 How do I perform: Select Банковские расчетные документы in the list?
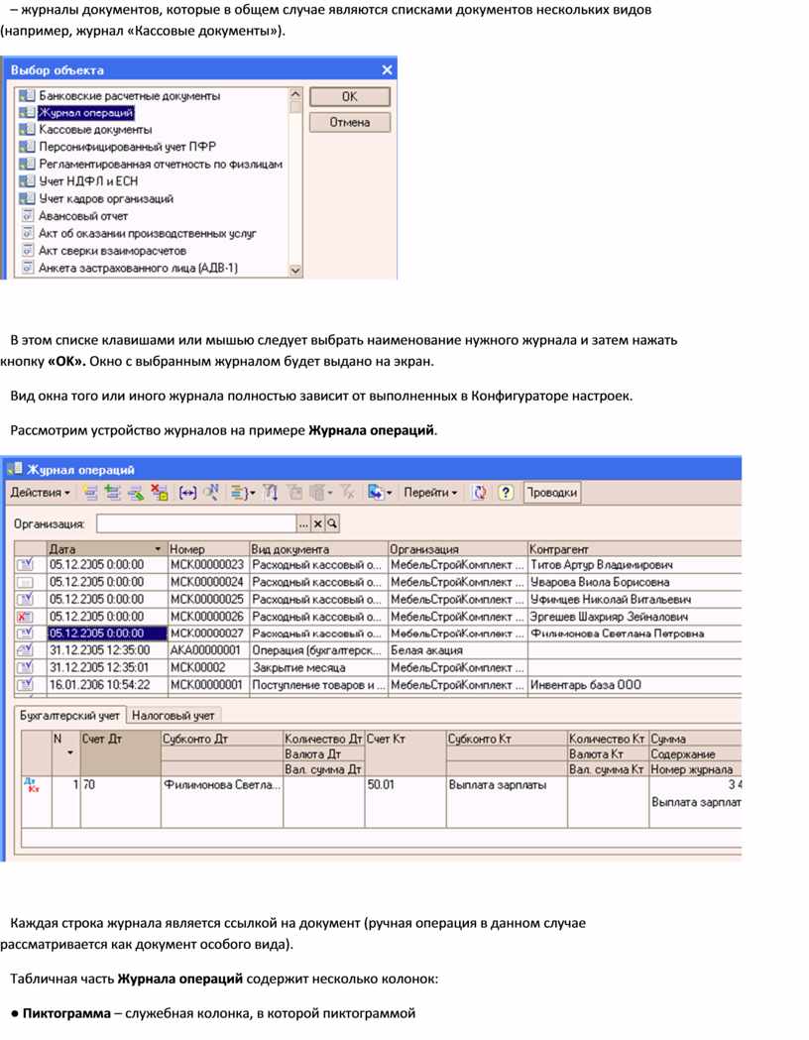[129, 96]
